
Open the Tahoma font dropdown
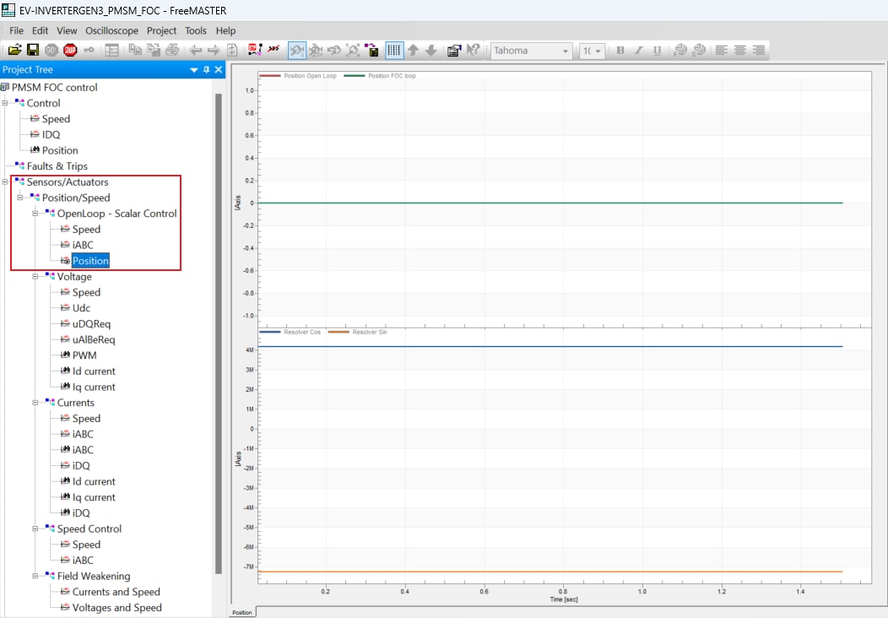[566, 51]
